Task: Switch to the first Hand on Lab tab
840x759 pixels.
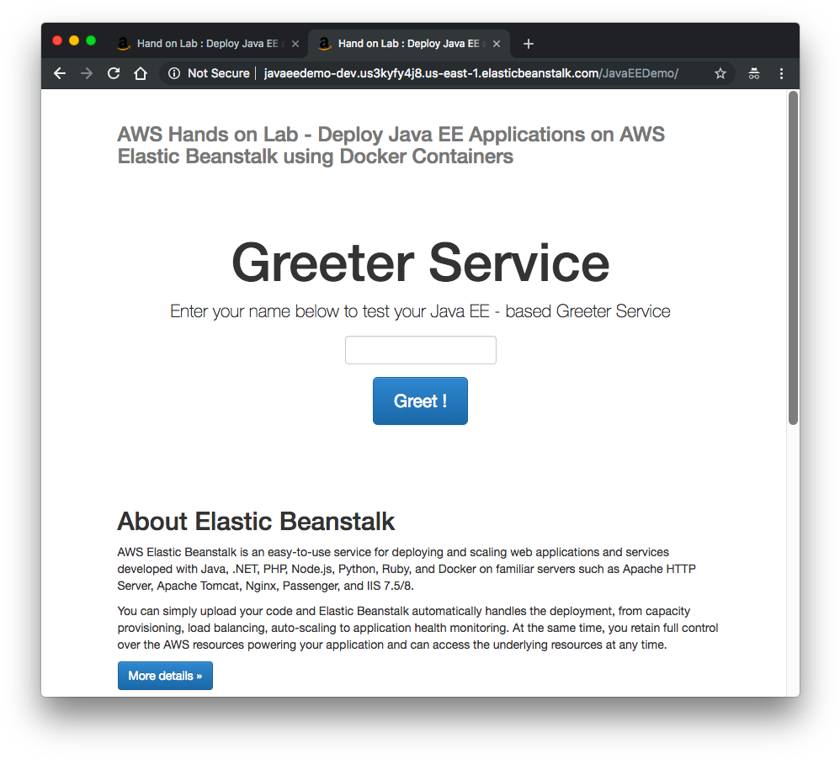Action: coord(207,44)
